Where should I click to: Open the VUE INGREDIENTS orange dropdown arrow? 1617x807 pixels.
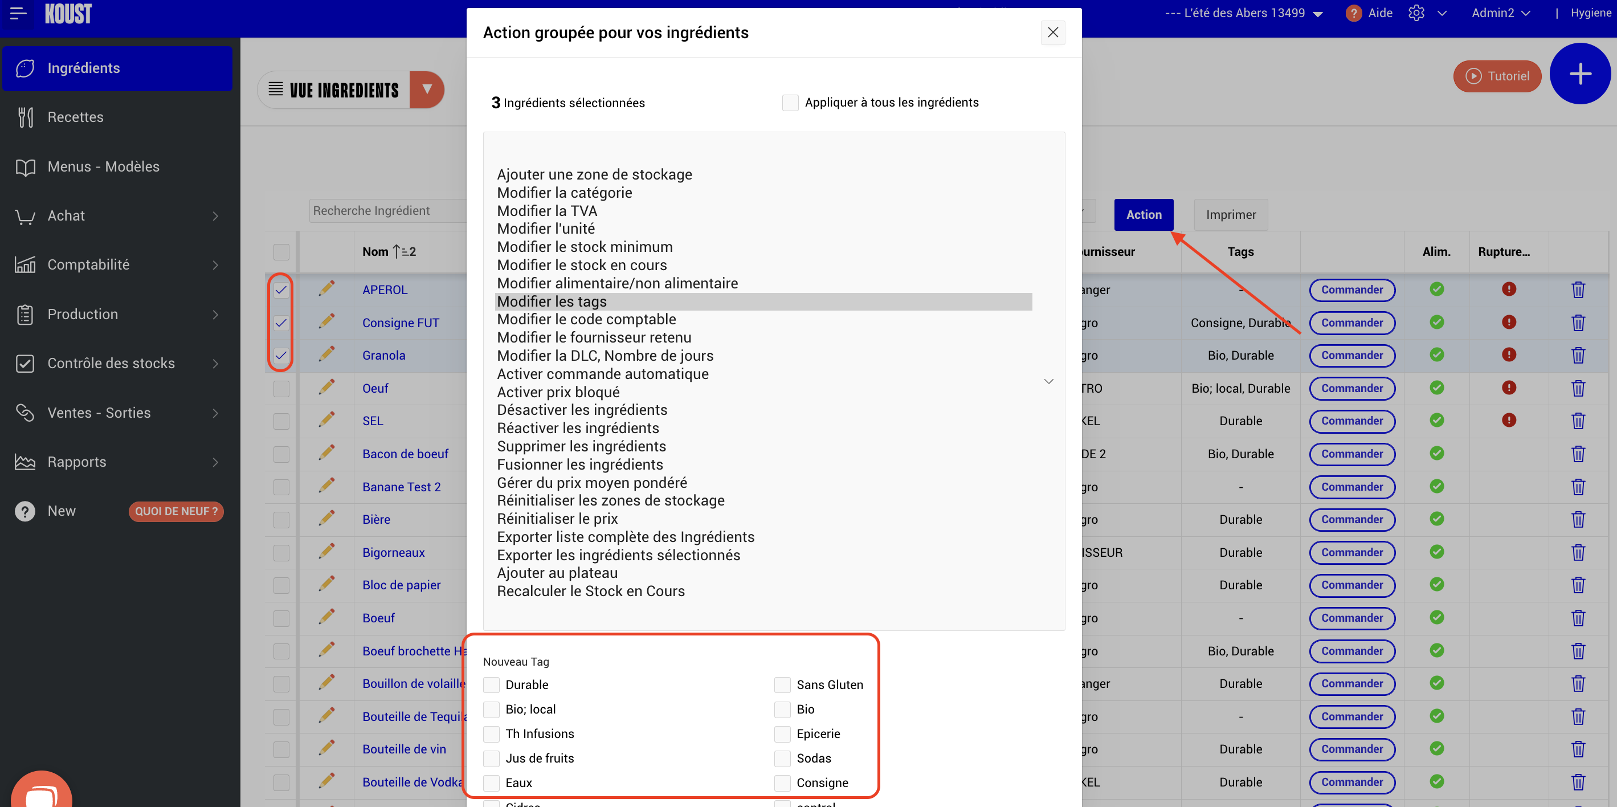pyautogui.click(x=427, y=90)
